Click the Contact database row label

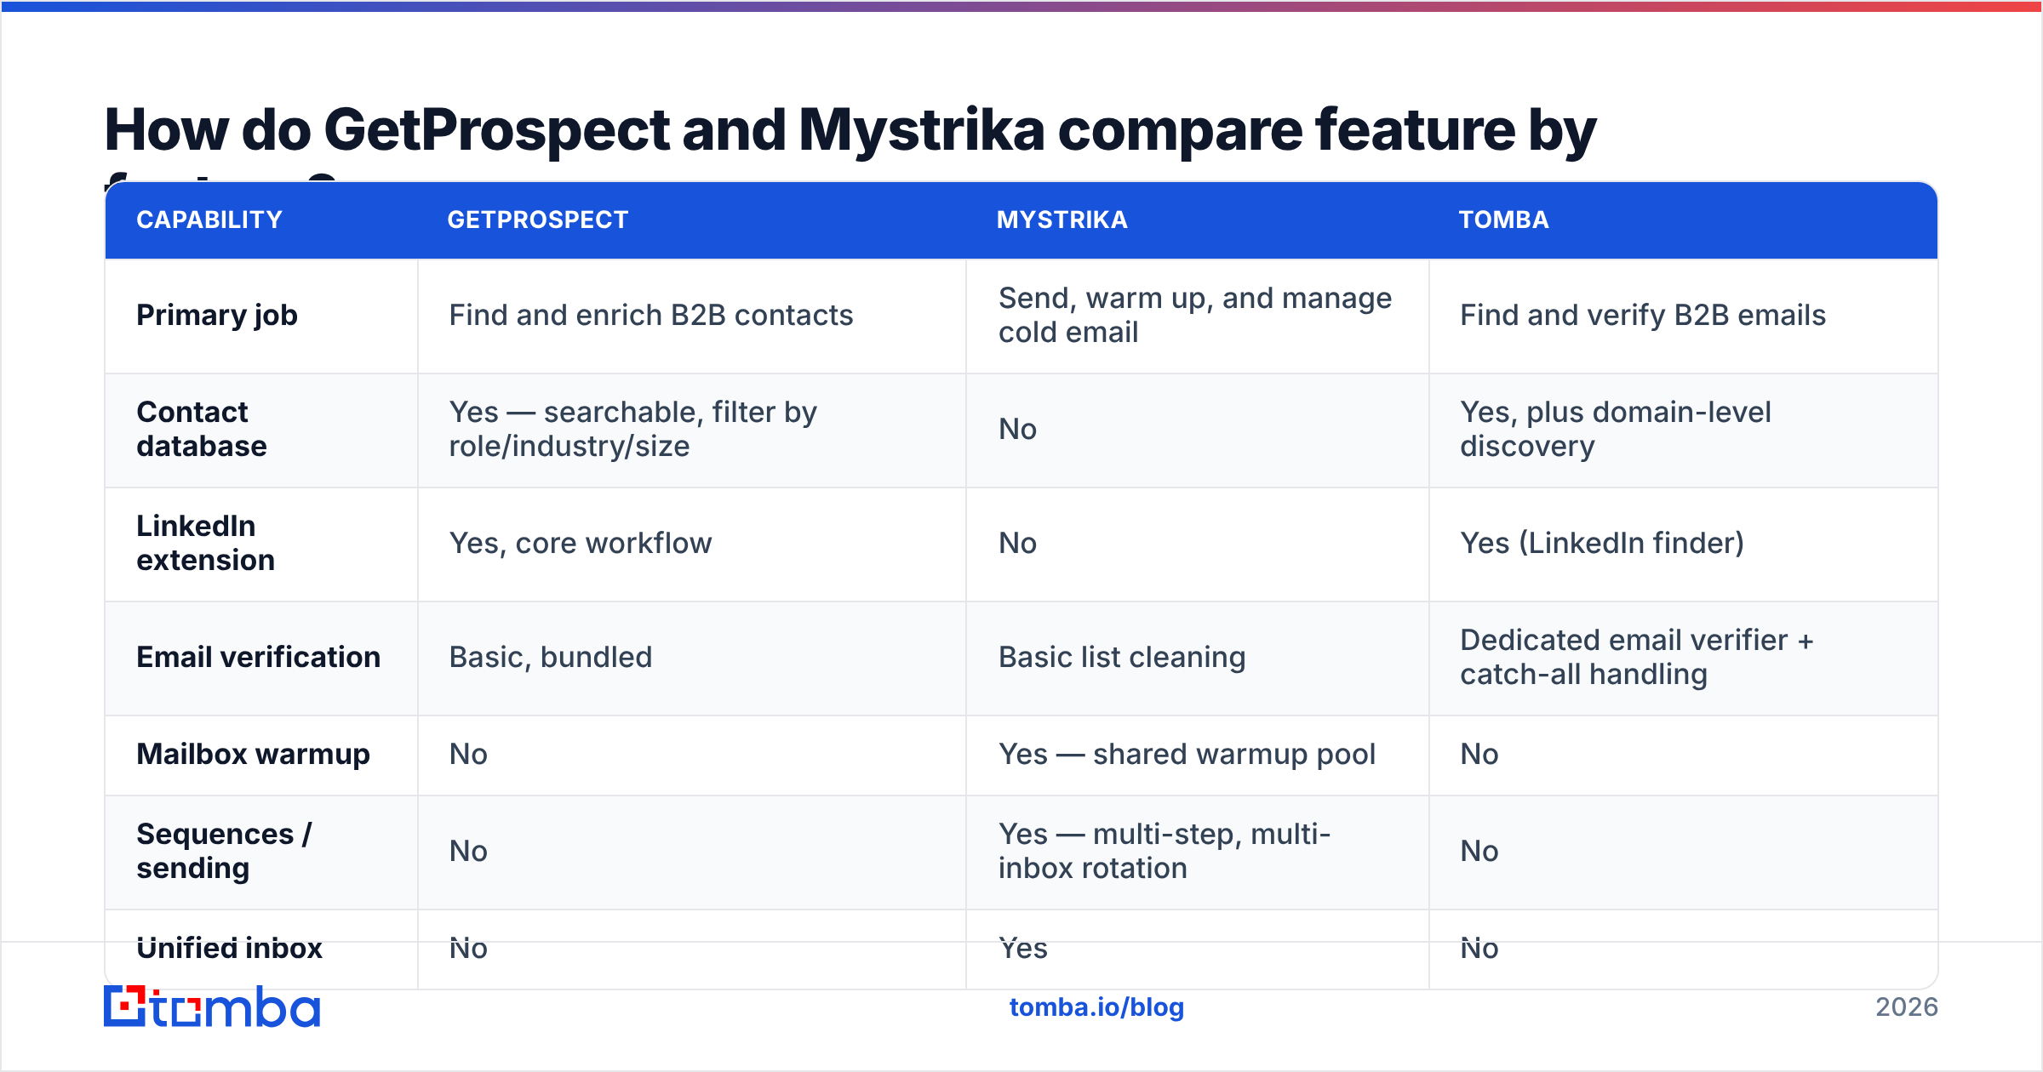coord(202,429)
